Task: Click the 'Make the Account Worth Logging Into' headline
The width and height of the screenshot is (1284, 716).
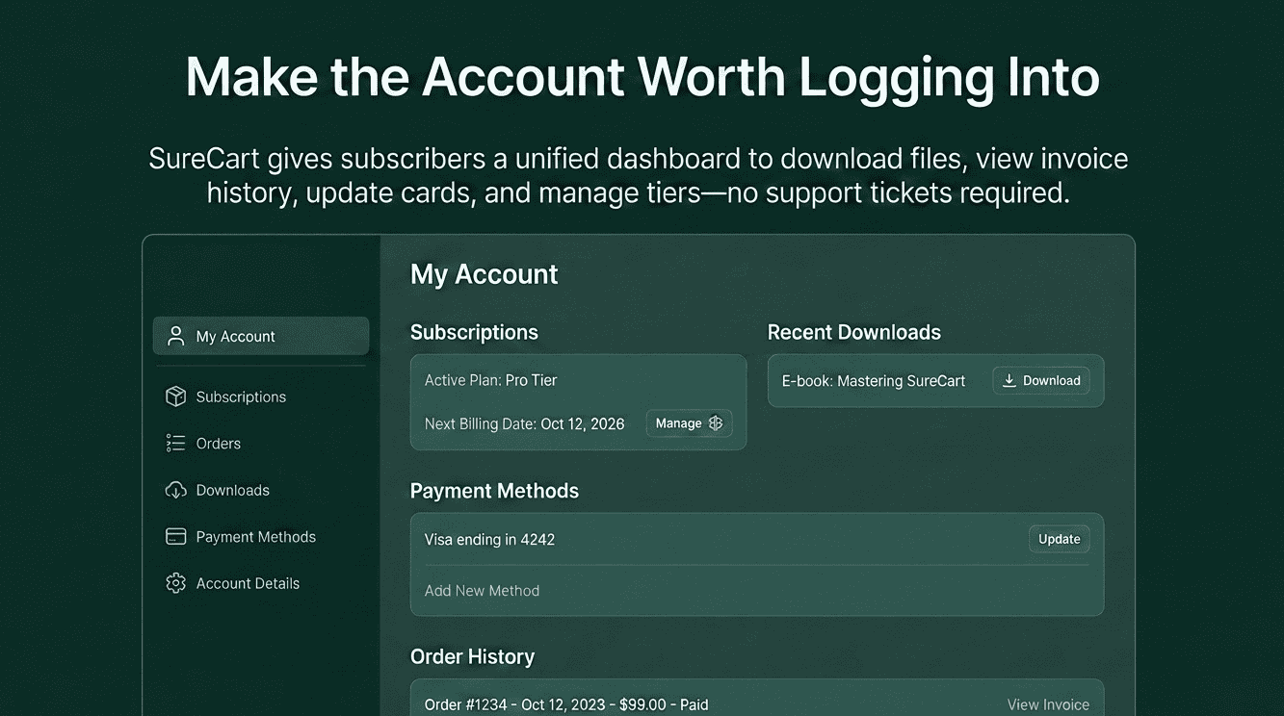Action: [642, 76]
